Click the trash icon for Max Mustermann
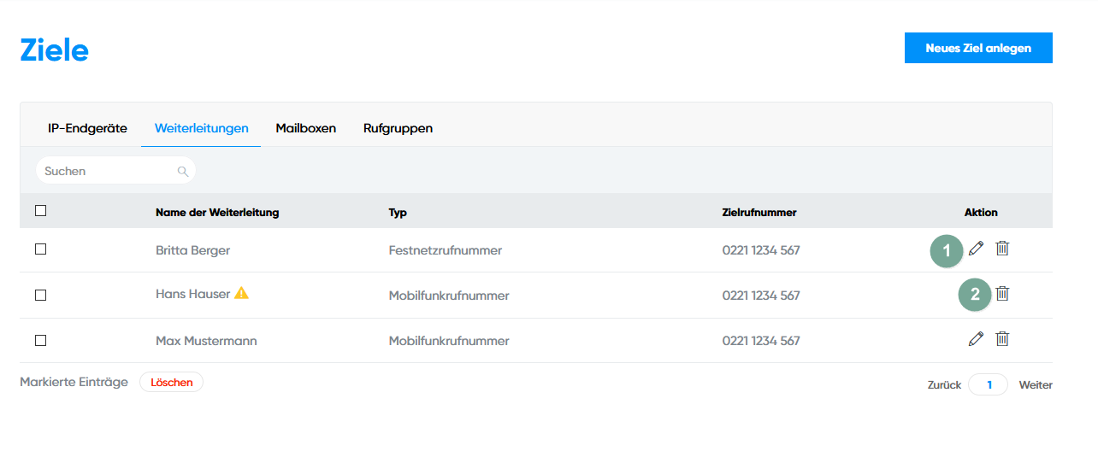Viewport: 1098px width, 457px height. 1002,339
